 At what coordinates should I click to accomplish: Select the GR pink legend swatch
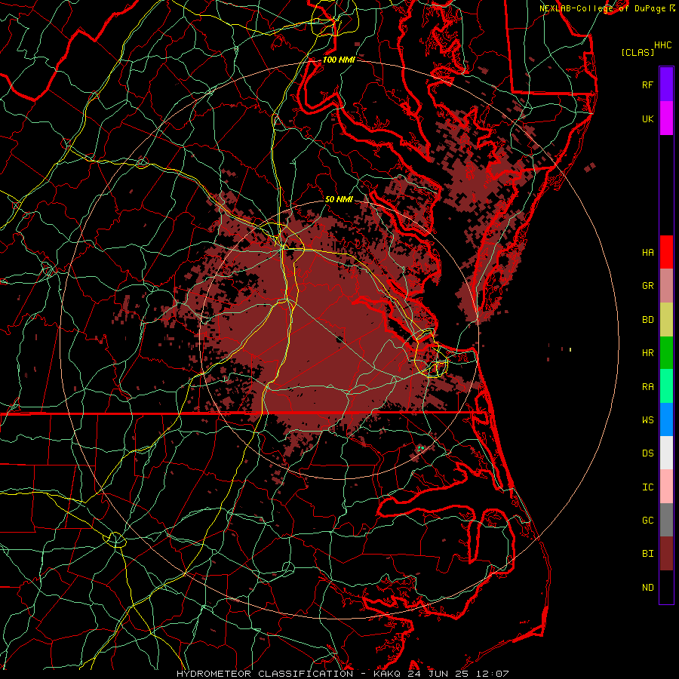tap(666, 286)
